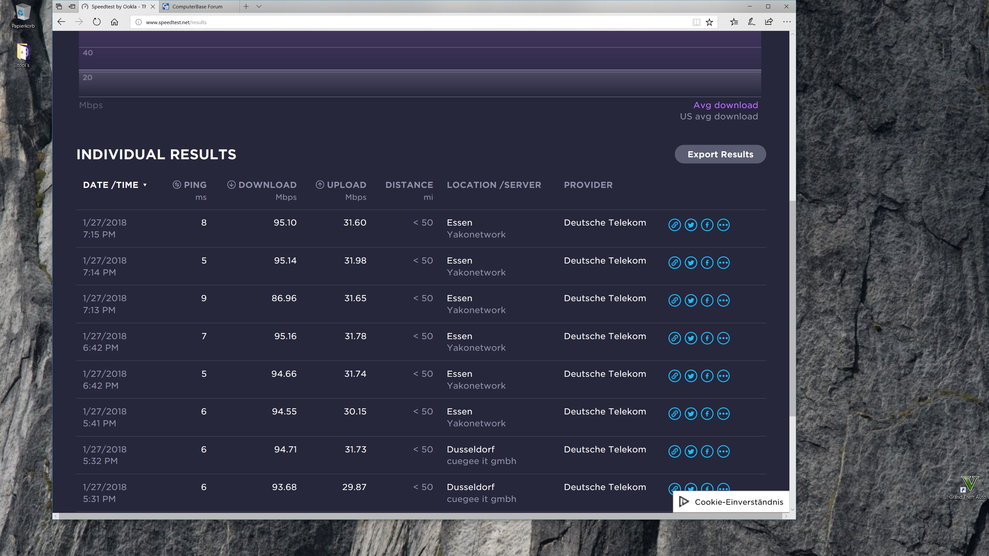Click Edge favorites star icon

[709, 22]
